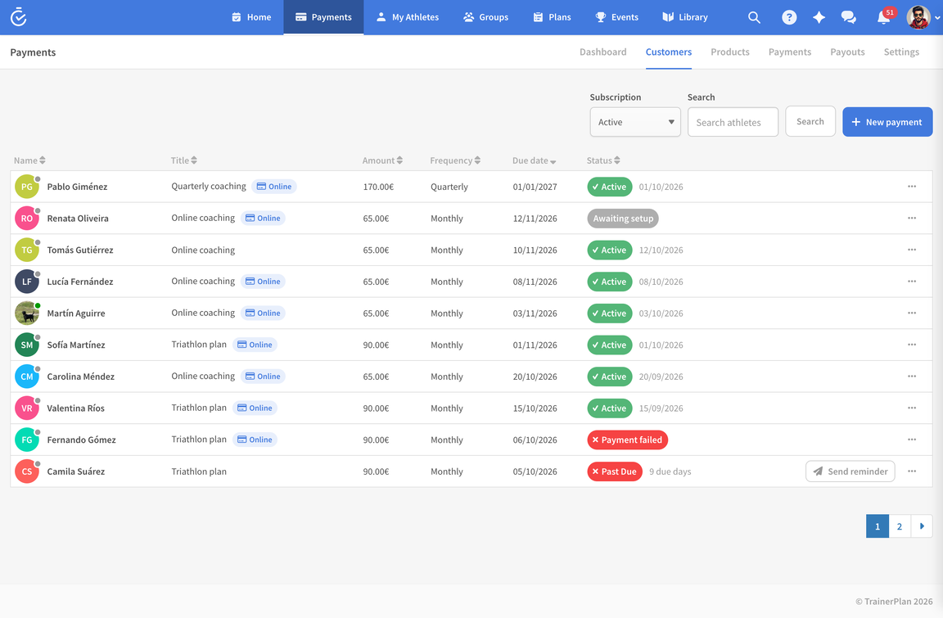
Task: Sort the table by Name column
Action: point(29,160)
